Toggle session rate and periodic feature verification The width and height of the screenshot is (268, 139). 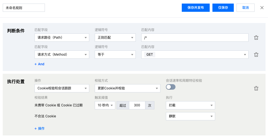(x=171, y=87)
